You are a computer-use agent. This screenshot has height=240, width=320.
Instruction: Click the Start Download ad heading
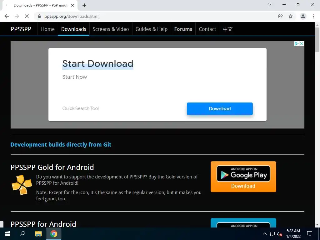(x=98, y=63)
